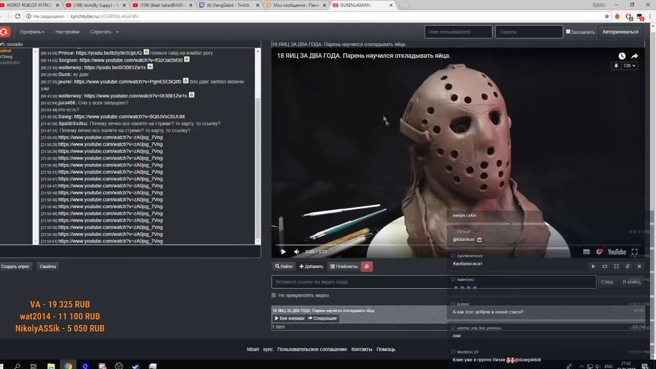This screenshot has width=656, height=369.
Task: Open File Explorer from taskbar
Action: pos(51,366)
